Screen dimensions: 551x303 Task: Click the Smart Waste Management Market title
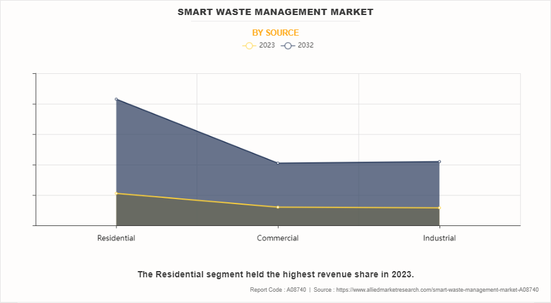point(275,12)
